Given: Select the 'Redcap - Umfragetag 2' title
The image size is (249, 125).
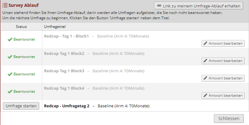Looking at the screenshot, I should coord(67,106).
